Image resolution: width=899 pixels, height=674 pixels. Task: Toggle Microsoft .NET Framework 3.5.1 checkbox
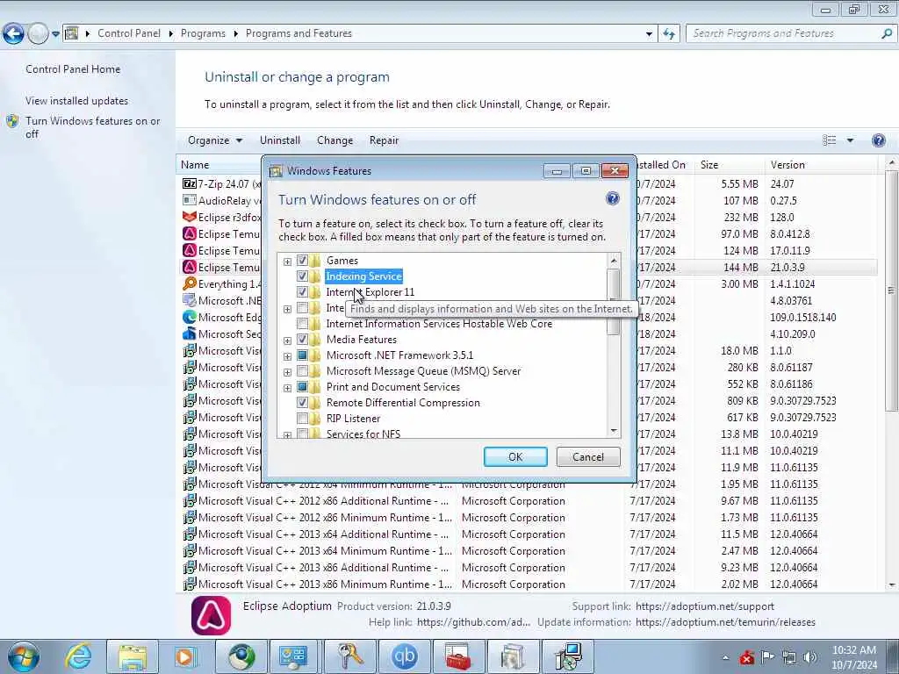(x=302, y=355)
